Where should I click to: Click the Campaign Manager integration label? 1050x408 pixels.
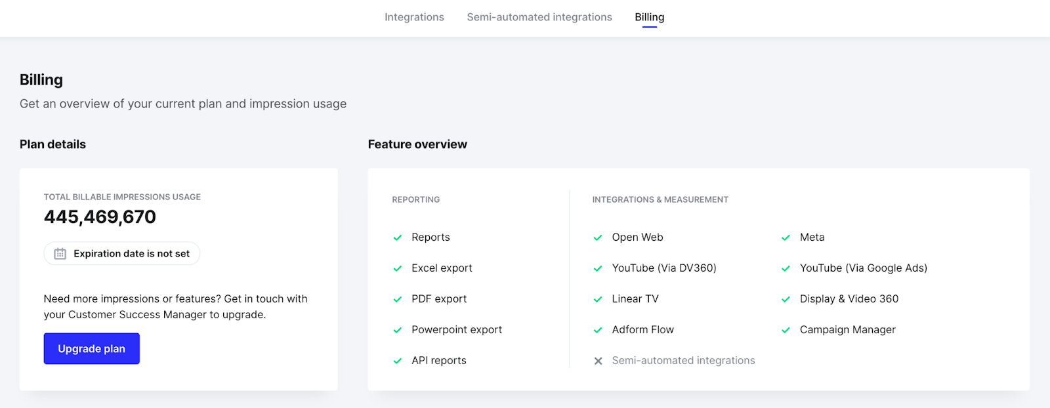tap(847, 330)
